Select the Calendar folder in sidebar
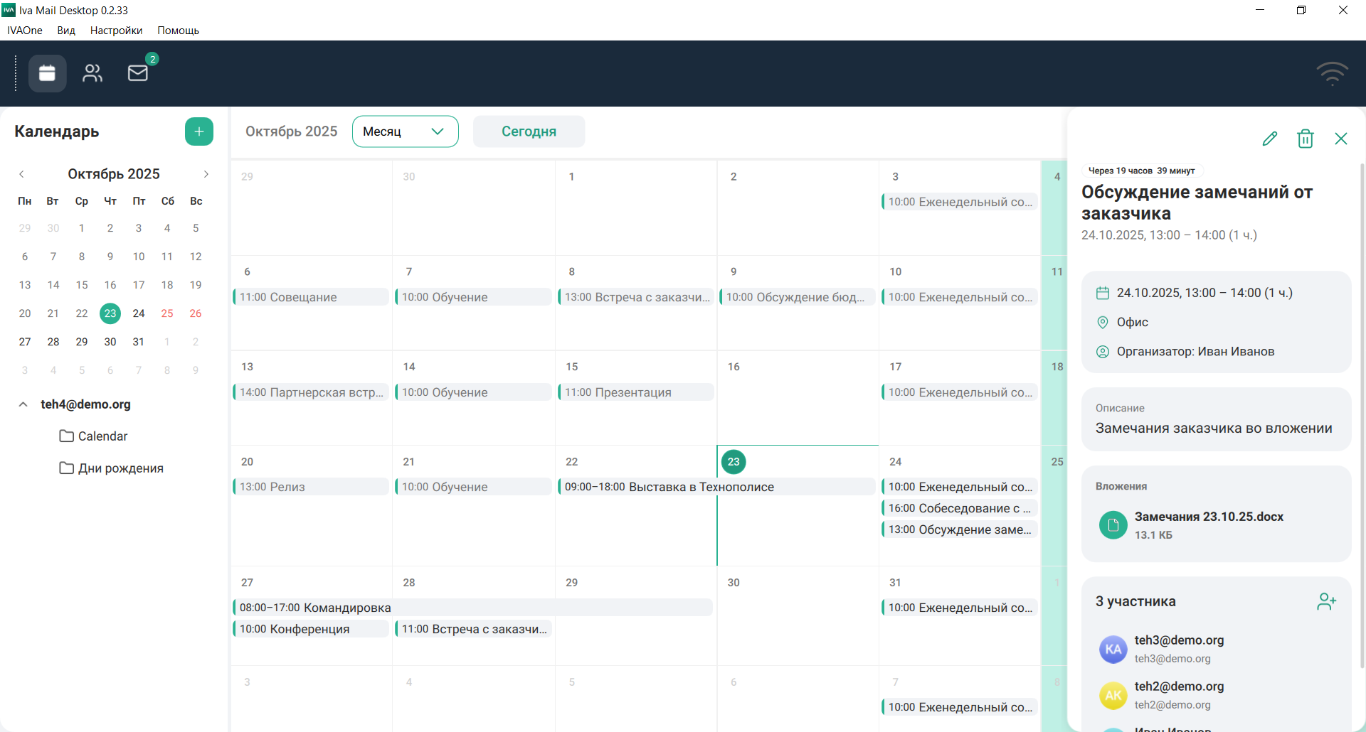This screenshot has height=732, width=1366. (x=102, y=436)
